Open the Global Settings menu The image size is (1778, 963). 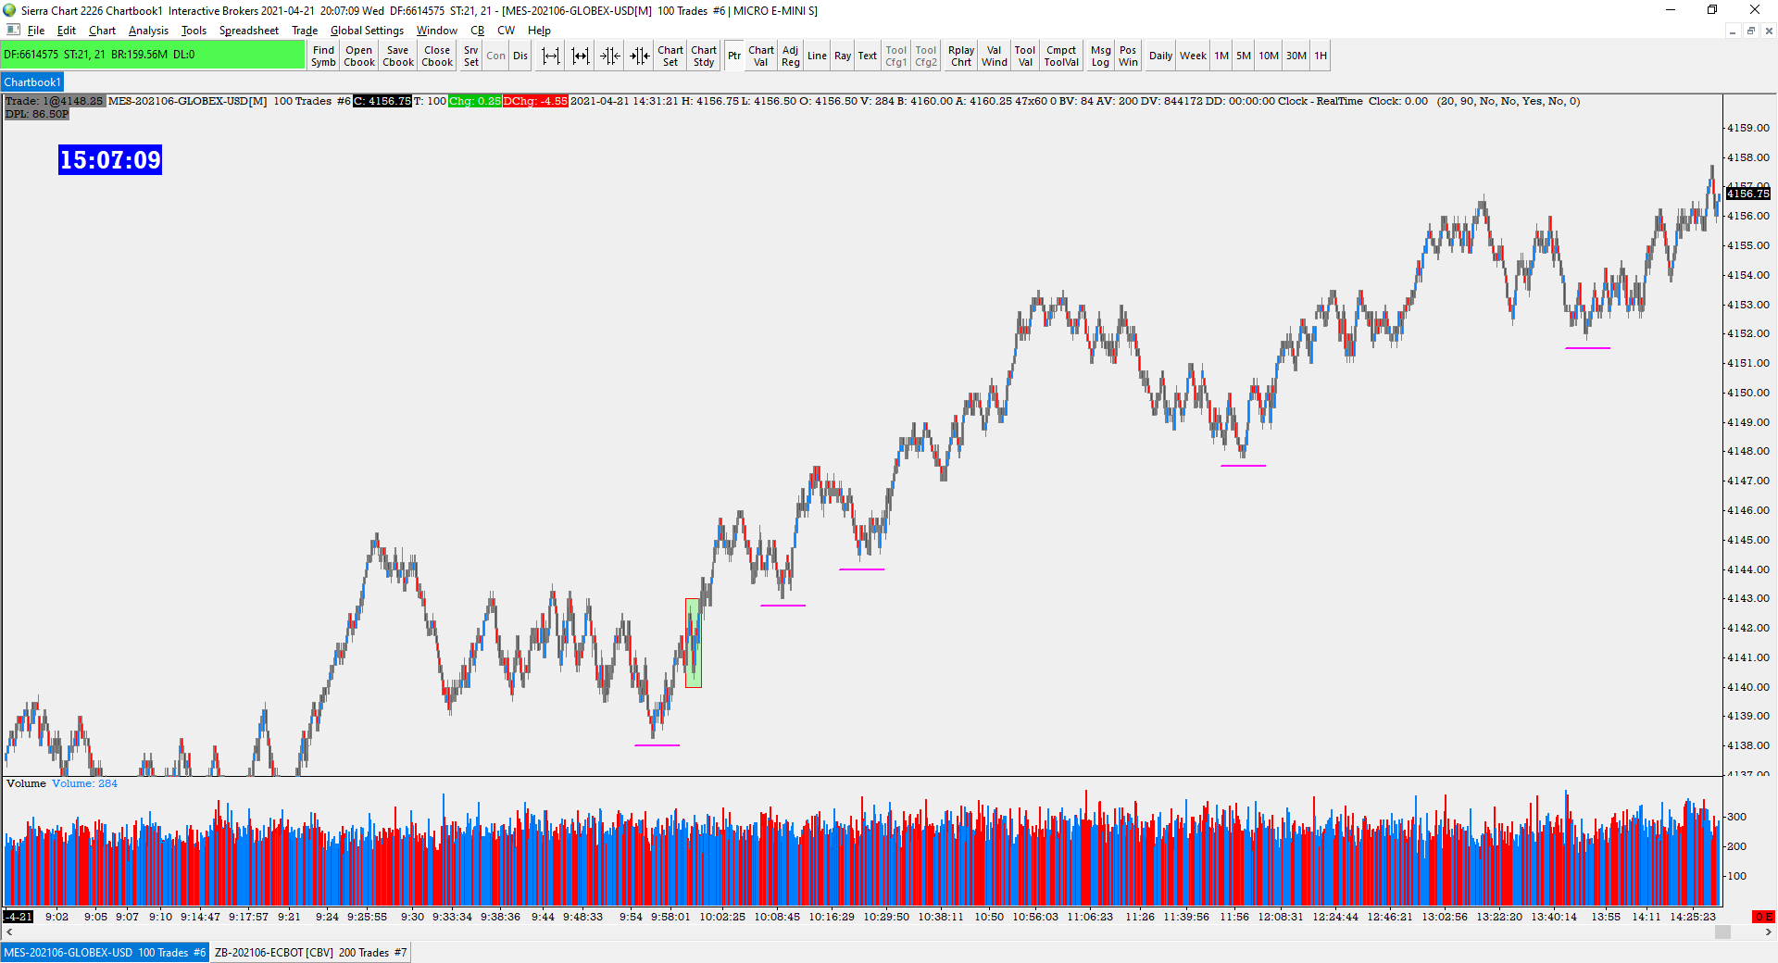[367, 31]
